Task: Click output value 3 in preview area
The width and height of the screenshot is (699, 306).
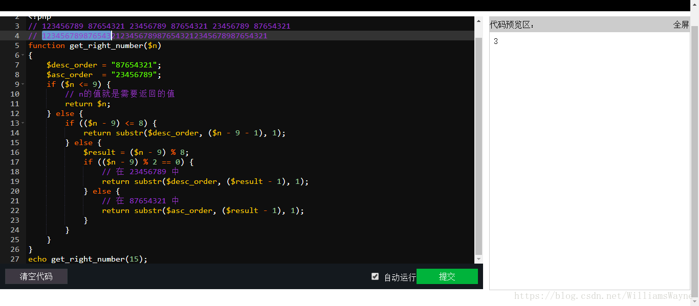Action: pos(496,41)
